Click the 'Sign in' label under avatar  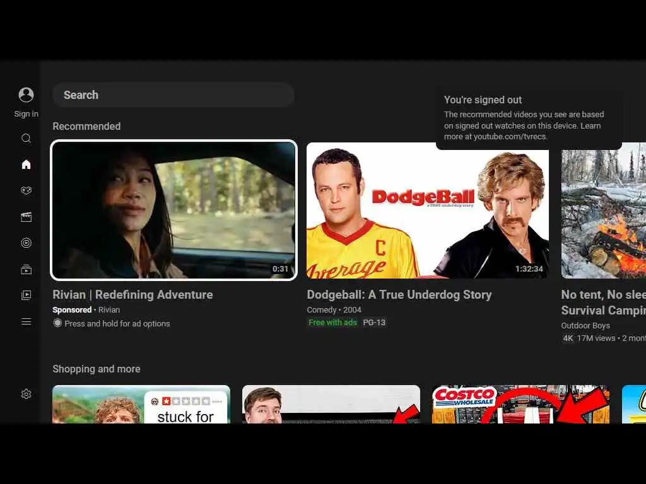[x=26, y=114]
